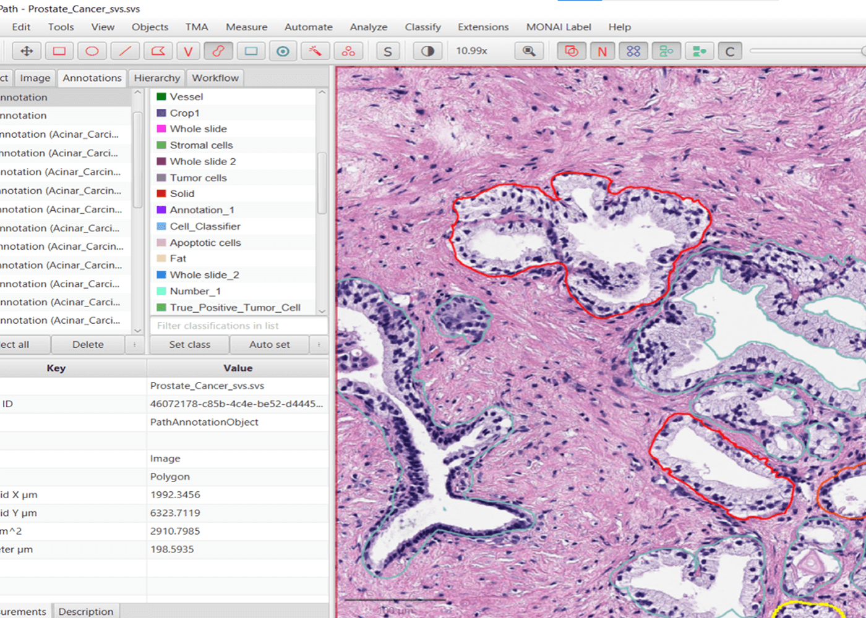866x618 pixels.
Task: Expand the three-dot menu beside Delete
Action: pyautogui.click(x=135, y=344)
